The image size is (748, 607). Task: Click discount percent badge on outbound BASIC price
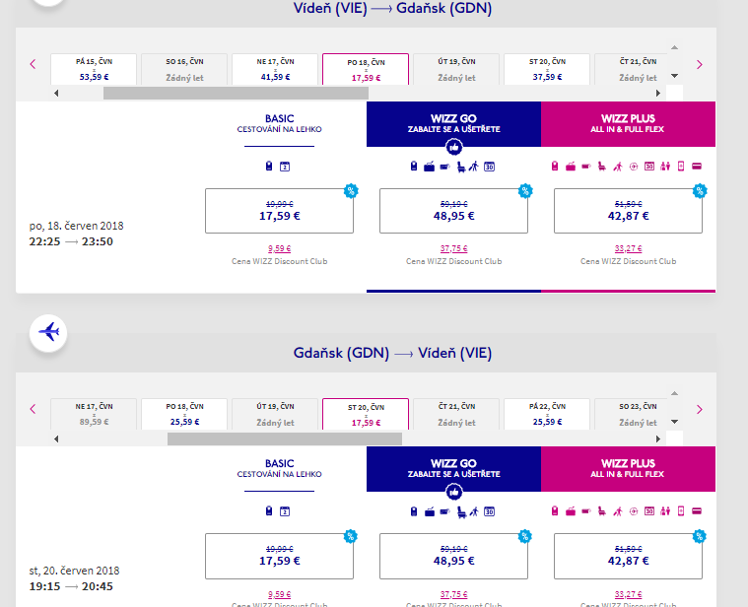pos(350,191)
